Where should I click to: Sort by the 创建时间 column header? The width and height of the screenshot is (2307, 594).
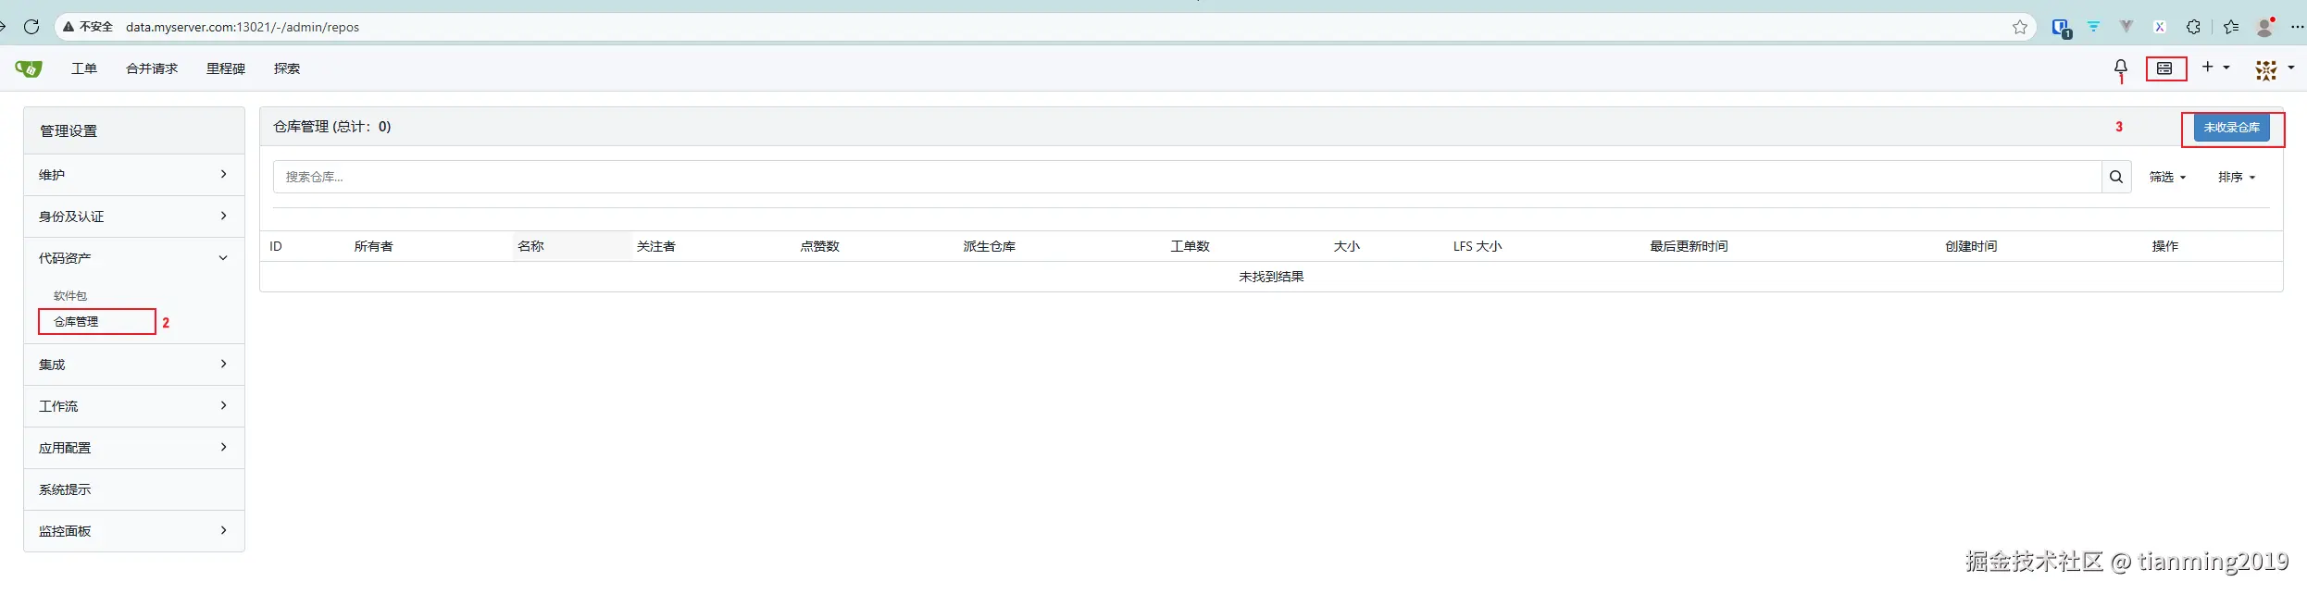click(x=1971, y=246)
